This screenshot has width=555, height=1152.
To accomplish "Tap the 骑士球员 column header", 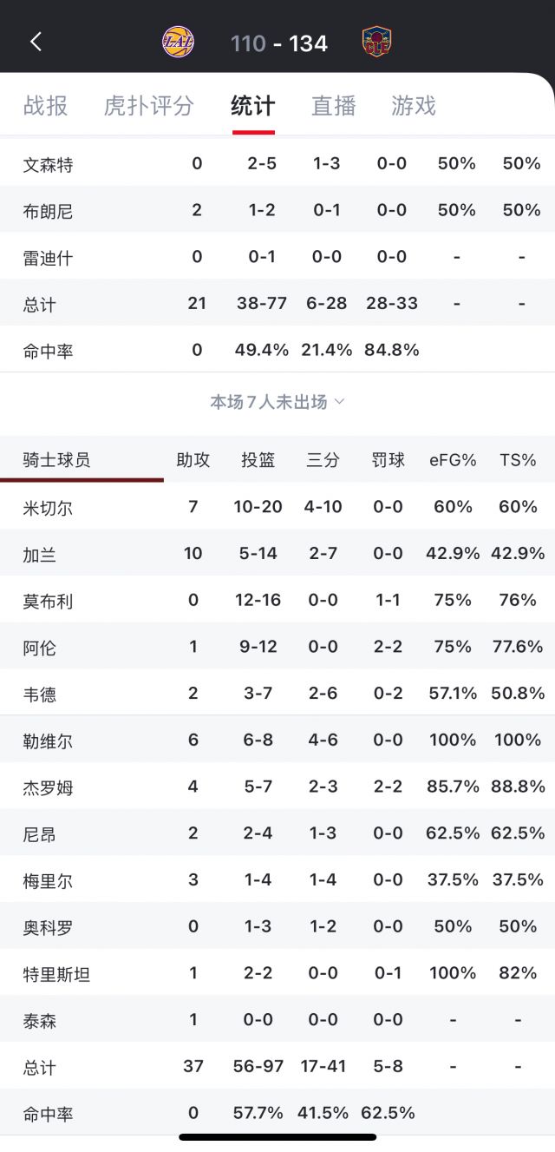I will click(56, 460).
